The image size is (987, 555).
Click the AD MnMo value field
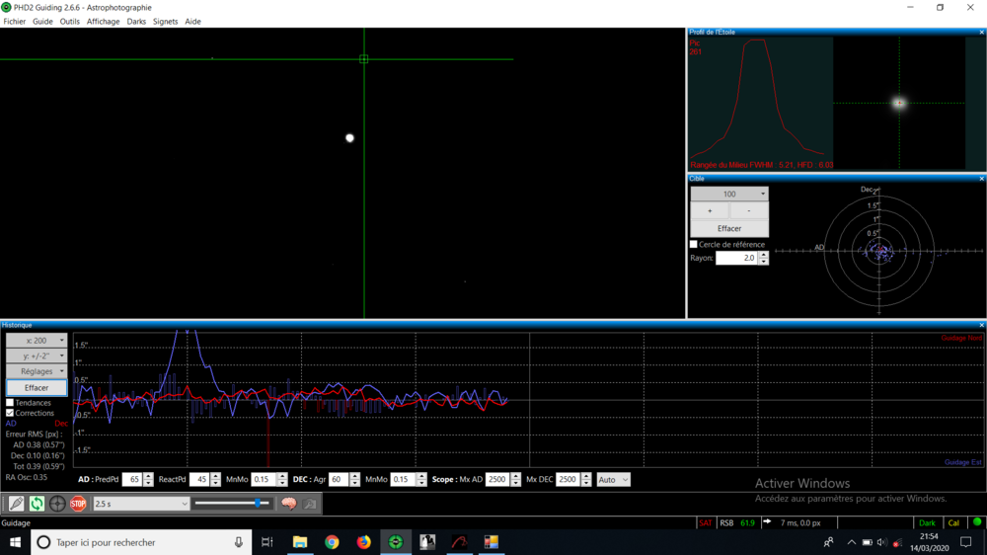264,479
